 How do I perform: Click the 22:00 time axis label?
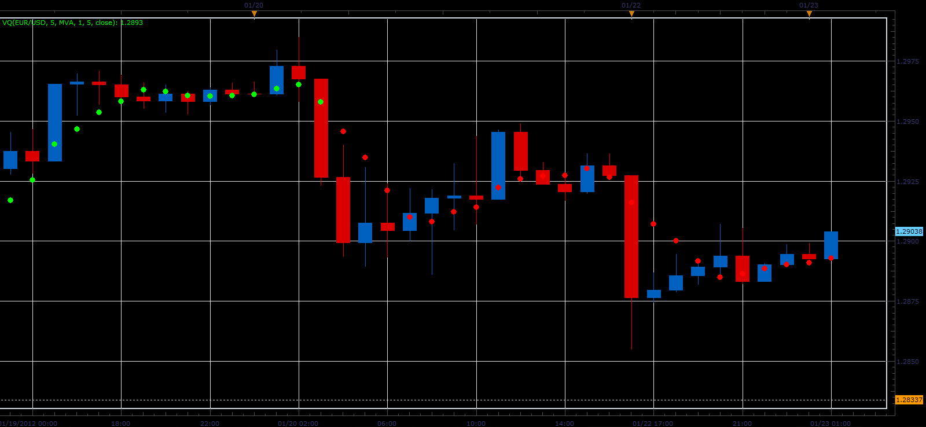click(x=210, y=423)
